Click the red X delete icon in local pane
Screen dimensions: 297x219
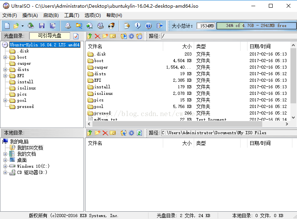point(105,133)
